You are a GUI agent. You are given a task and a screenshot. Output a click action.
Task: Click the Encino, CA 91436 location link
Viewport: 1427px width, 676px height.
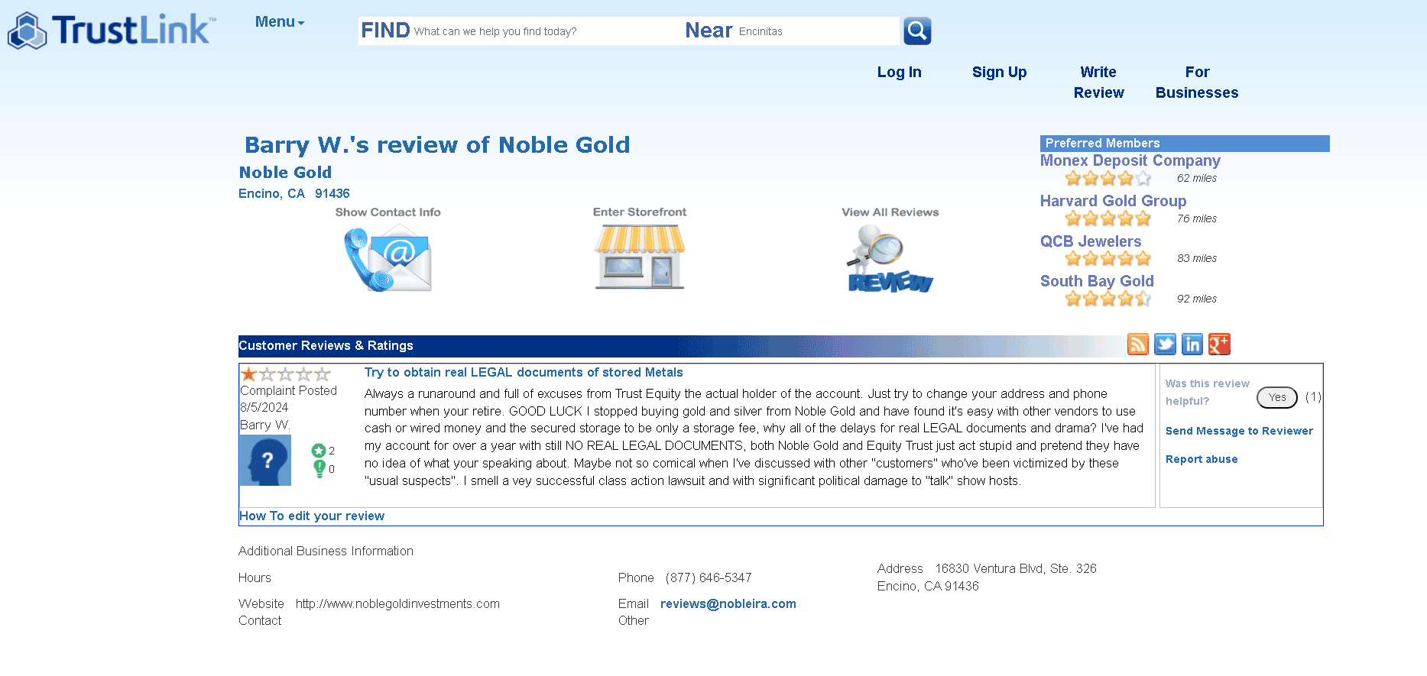tap(294, 194)
